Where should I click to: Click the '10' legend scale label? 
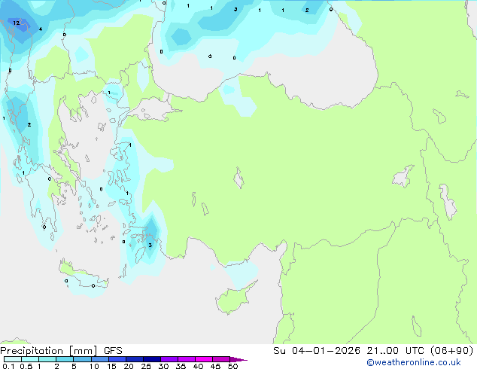point(94,366)
